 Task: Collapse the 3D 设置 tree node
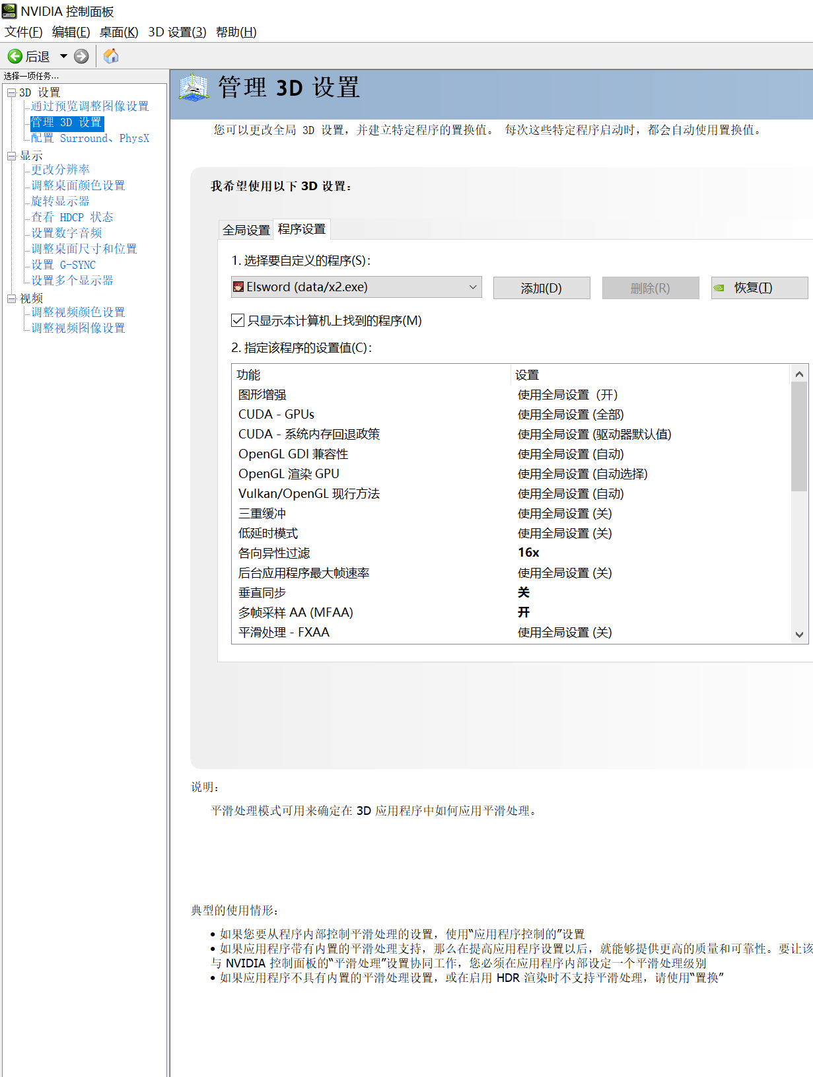pos(11,92)
